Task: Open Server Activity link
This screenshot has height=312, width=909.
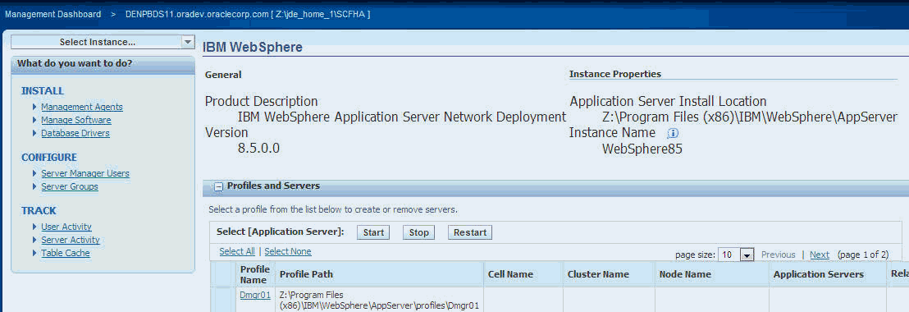Action: 71,240
